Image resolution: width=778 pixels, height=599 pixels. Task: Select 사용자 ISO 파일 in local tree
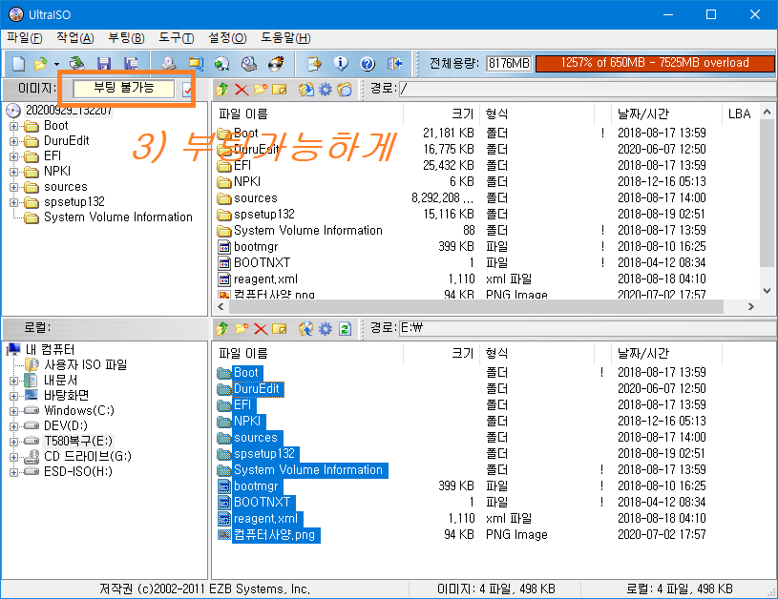tap(85, 365)
